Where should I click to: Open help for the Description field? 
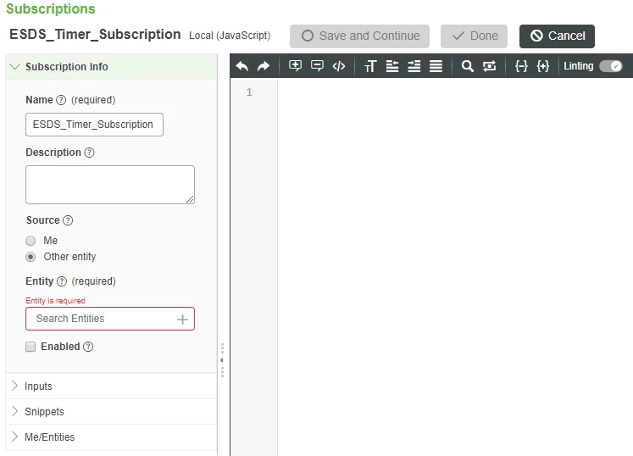coord(89,153)
